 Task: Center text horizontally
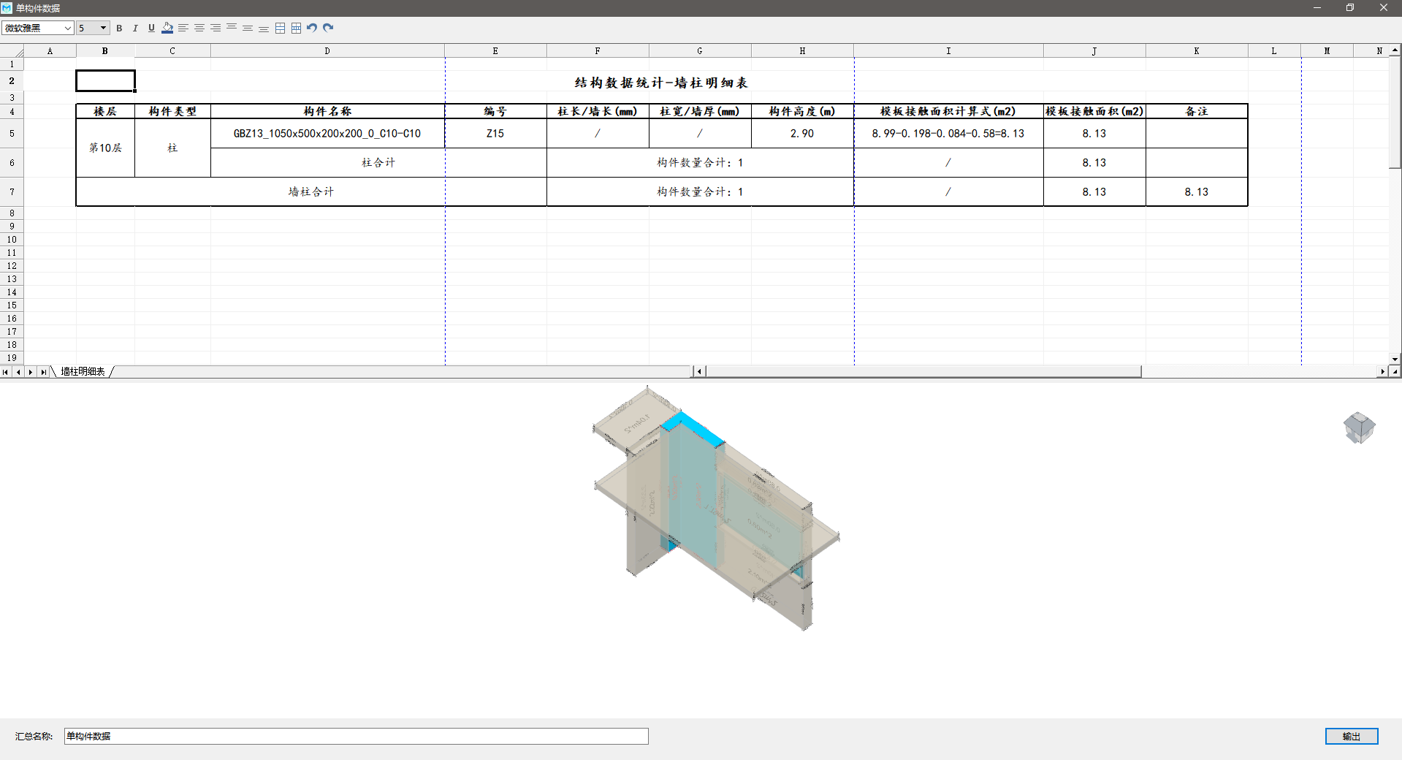click(199, 28)
